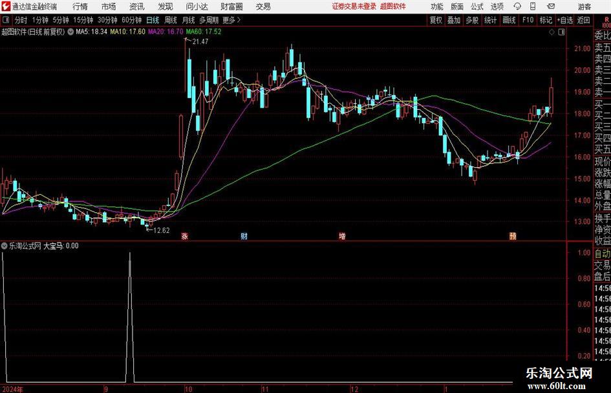The height and width of the screenshot is (393, 611).
Task: Click the 涨 event marker
Action: click(x=185, y=236)
